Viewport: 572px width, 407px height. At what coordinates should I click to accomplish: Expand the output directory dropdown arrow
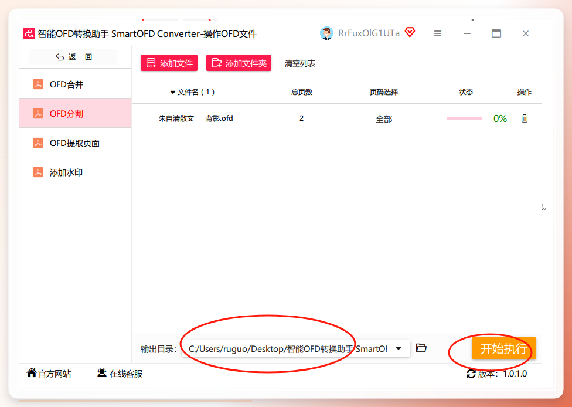pyautogui.click(x=399, y=348)
